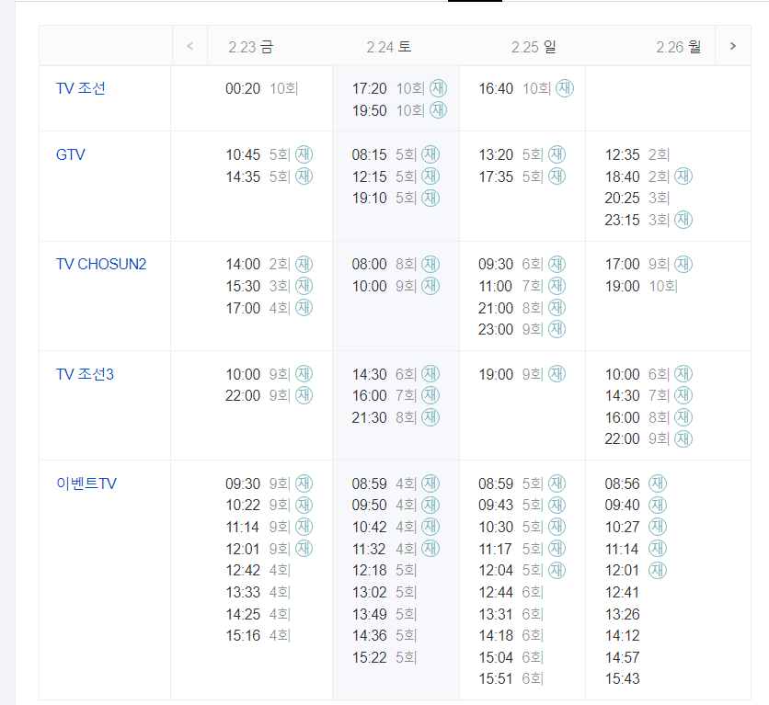Screen dimensions: 769x705
Task: Open the 이벤트TV channel link
Action: [86, 483]
